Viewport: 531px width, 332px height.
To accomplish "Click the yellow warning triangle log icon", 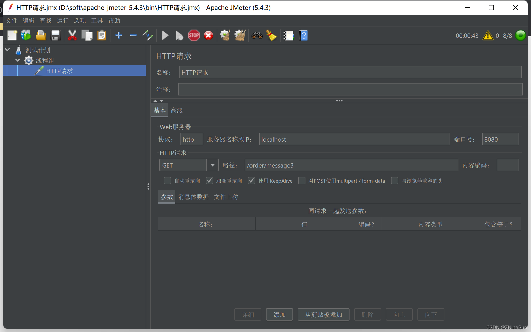I will pyautogui.click(x=488, y=35).
